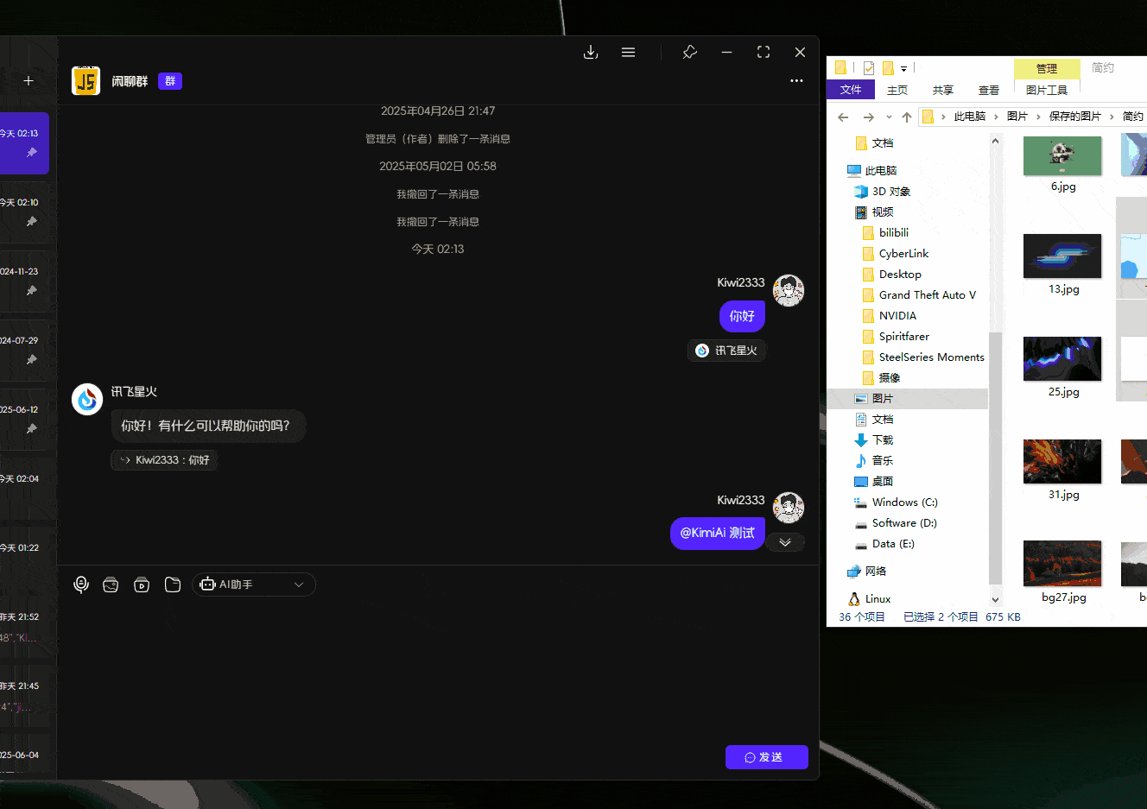This screenshot has height=809, width=1147.
Task: Go back in Explorer
Action: click(x=843, y=117)
